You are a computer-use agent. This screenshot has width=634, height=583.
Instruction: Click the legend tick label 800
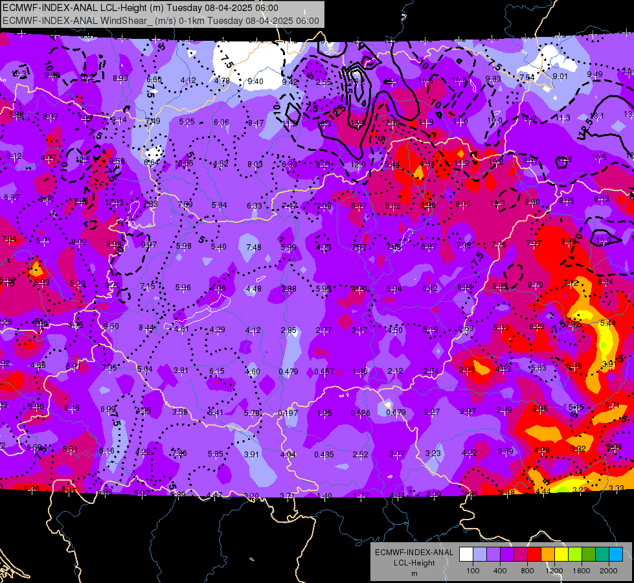pos(527,571)
